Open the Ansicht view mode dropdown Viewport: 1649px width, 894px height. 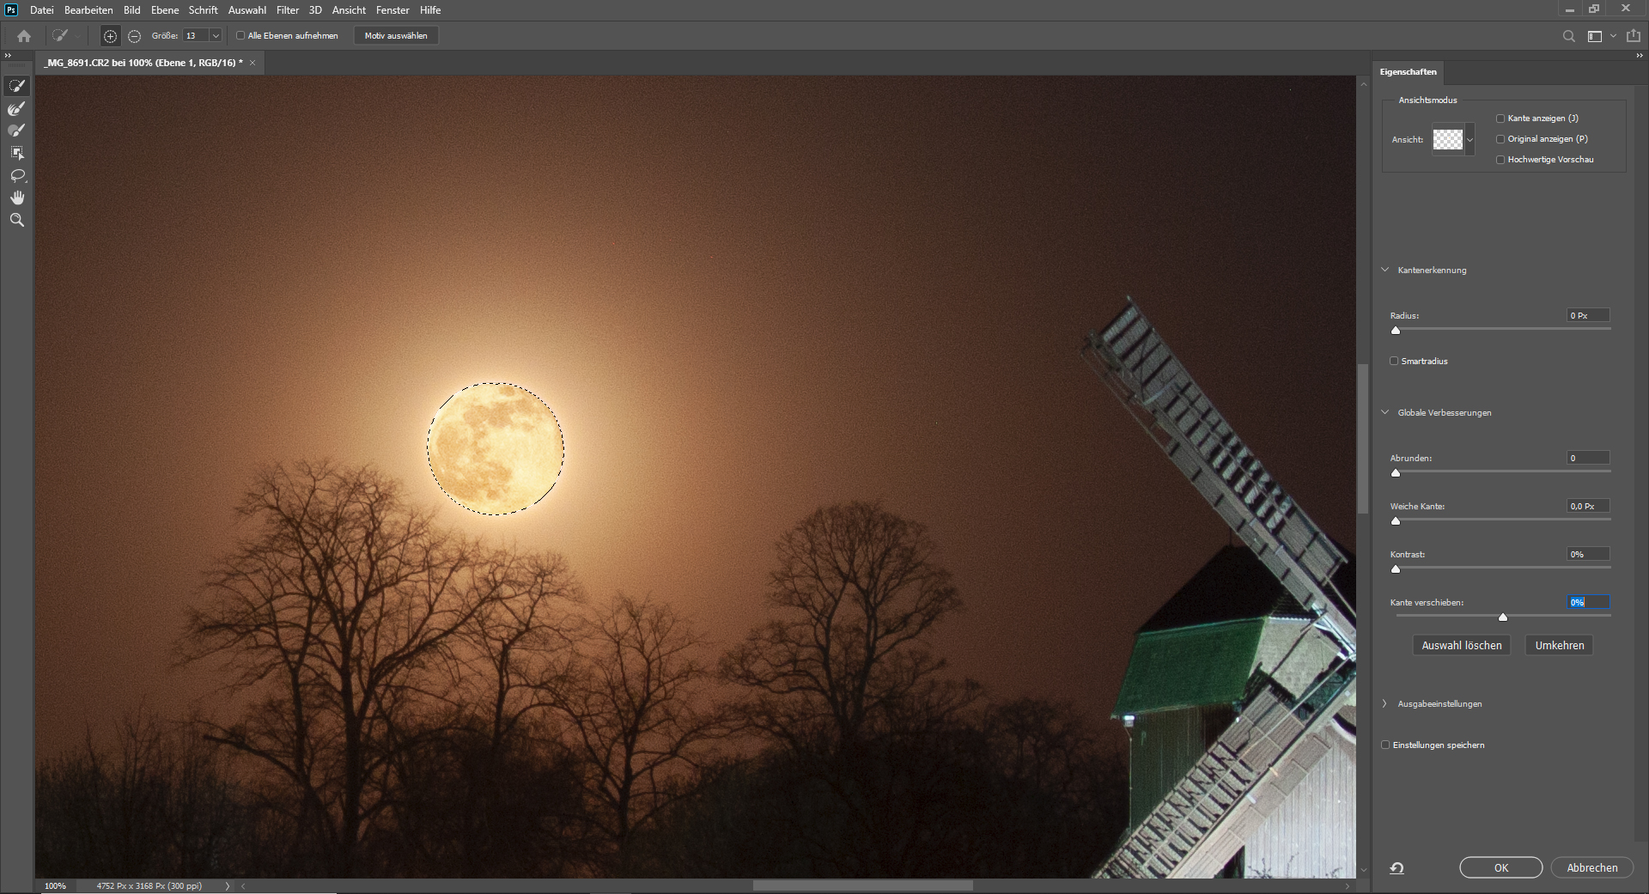(1469, 140)
